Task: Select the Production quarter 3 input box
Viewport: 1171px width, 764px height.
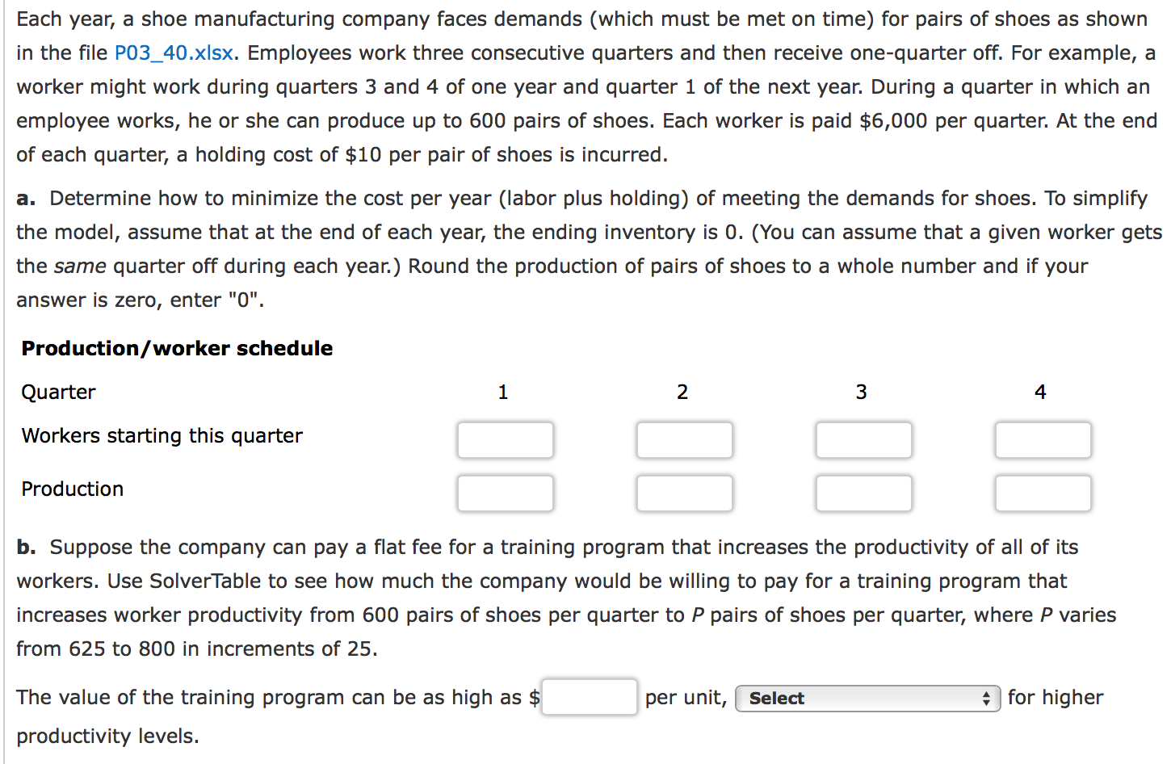Action: click(863, 493)
